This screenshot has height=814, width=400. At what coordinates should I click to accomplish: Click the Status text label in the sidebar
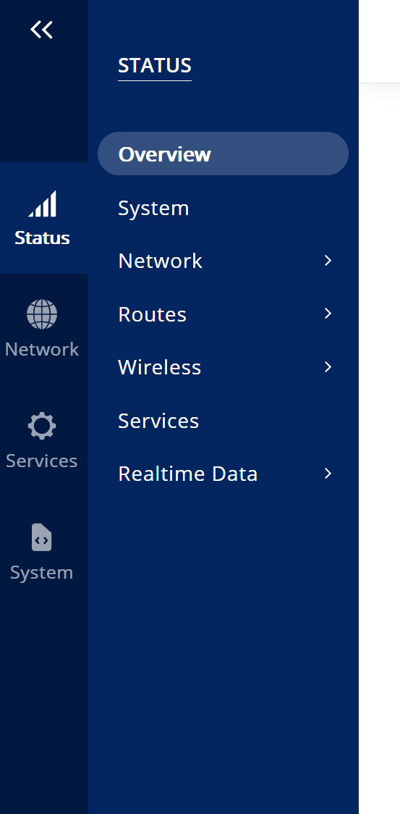[42, 238]
